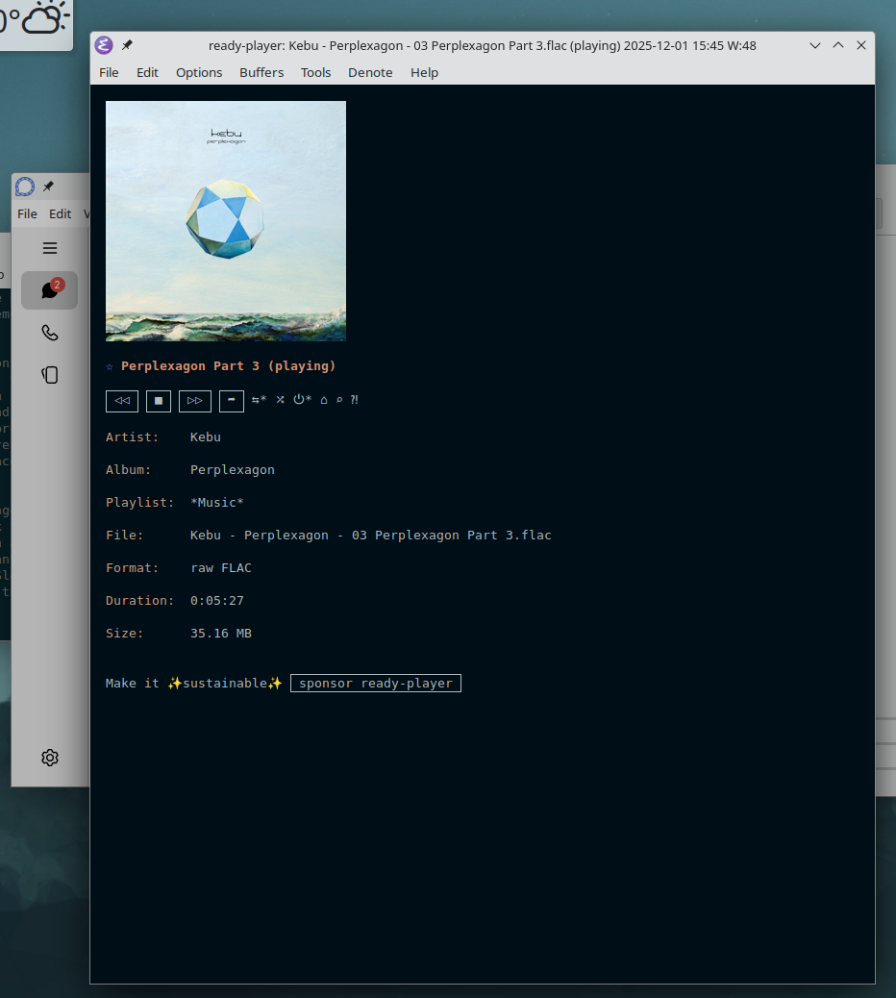Open the Denote menu
896x998 pixels.
(x=370, y=72)
